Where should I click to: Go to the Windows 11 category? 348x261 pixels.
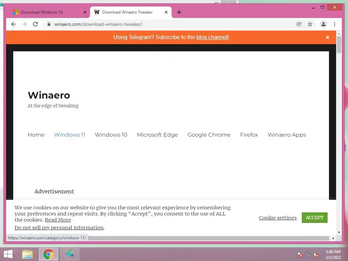(70, 135)
